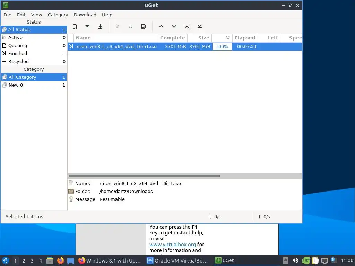The image size is (355, 266).
Task: Click the file icon beside Name label
Action: point(71,183)
